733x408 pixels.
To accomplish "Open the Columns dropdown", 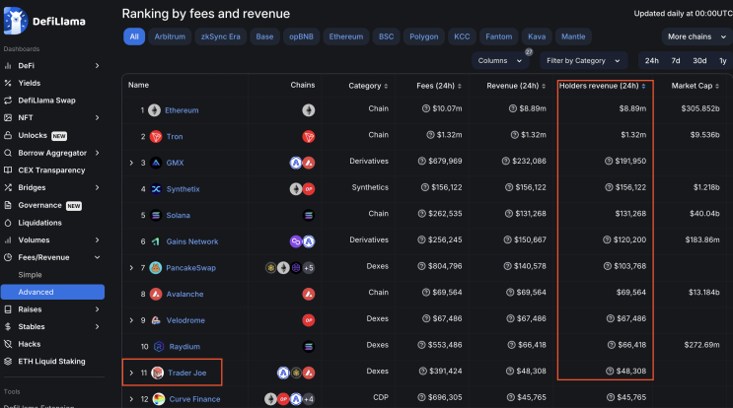I will point(499,61).
